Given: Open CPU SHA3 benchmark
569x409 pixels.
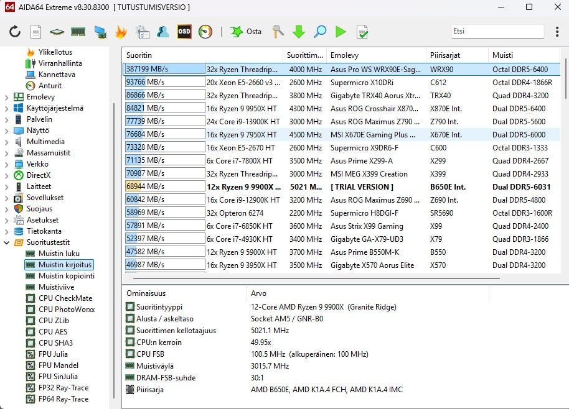Looking at the screenshot, I should click(55, 344).
